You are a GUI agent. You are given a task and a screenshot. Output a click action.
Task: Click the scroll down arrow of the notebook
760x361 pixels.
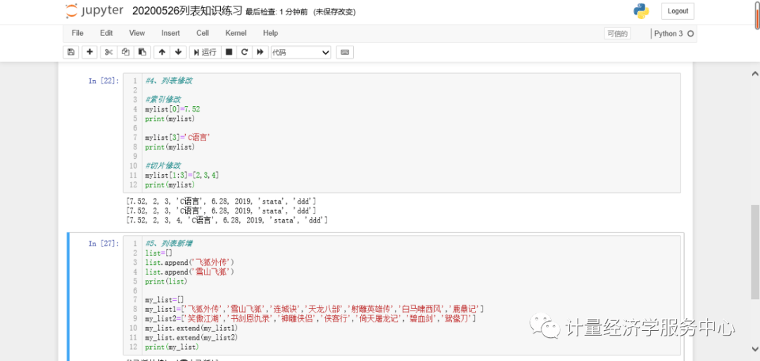tap(754, 348)
